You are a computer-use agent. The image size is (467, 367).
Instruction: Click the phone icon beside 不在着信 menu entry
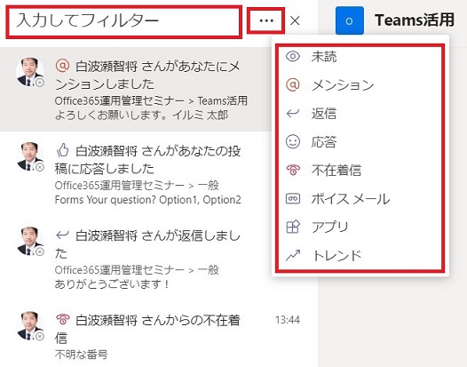293,170
